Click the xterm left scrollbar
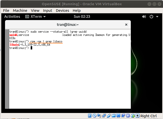163x119 pixels. (x=7, y=69)
